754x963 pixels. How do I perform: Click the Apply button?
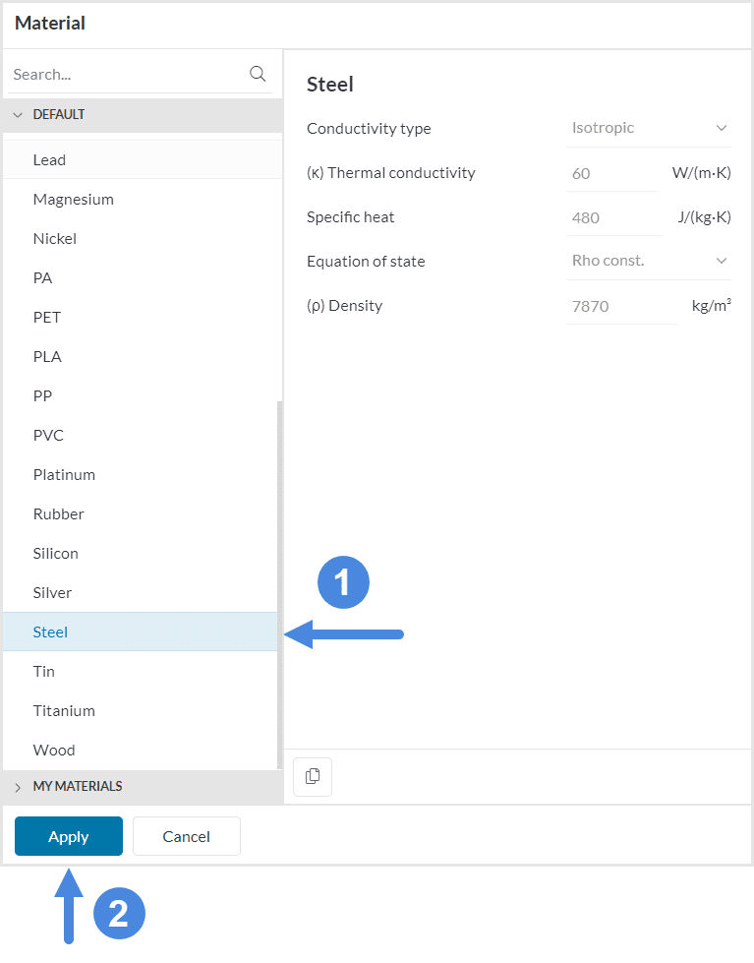tap(69, 836)
